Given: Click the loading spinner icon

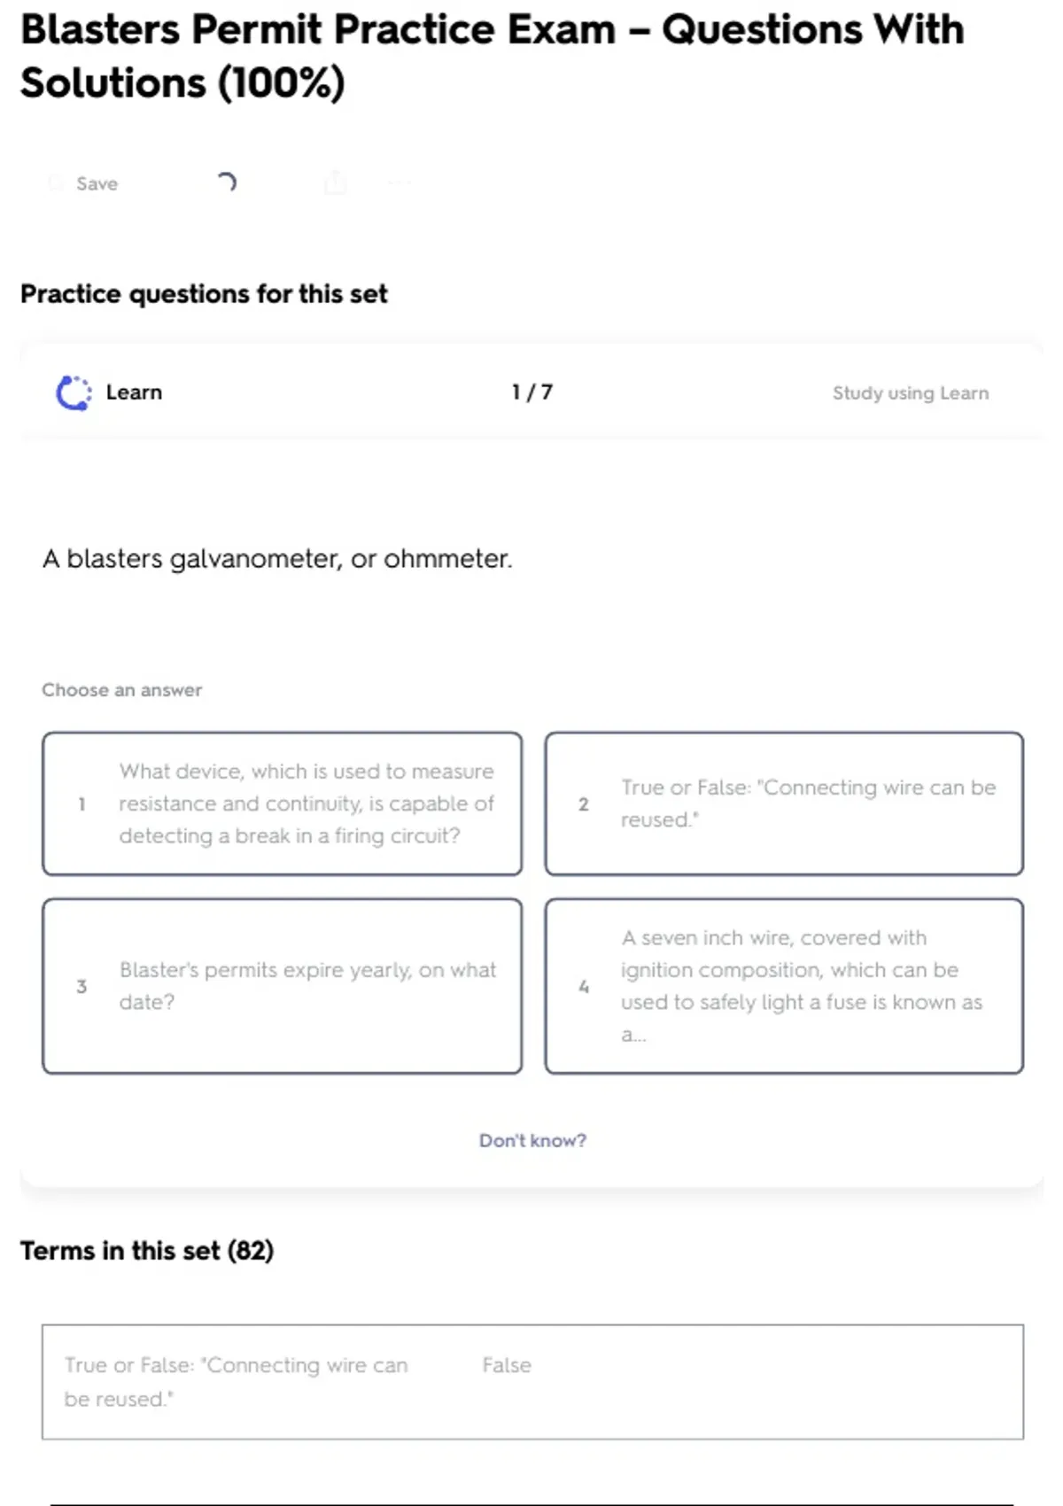Looking at the screenshot, I should (227, 182).
